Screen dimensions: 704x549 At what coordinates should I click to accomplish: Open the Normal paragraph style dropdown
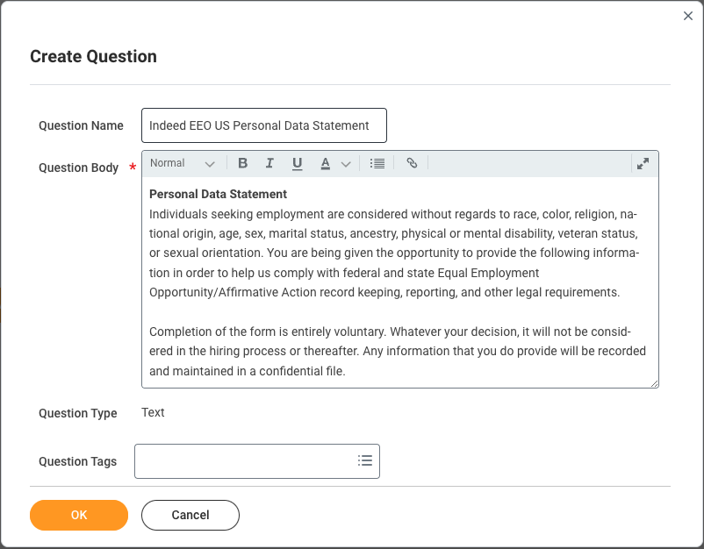(x=182, y=163)
